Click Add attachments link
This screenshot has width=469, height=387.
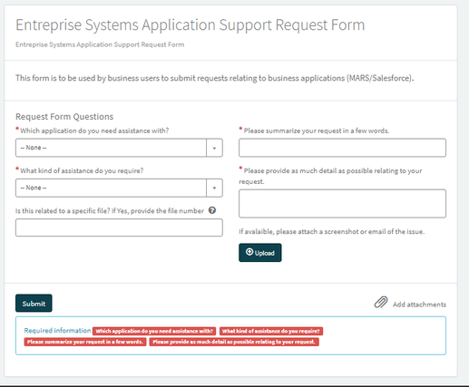point(419,305)
